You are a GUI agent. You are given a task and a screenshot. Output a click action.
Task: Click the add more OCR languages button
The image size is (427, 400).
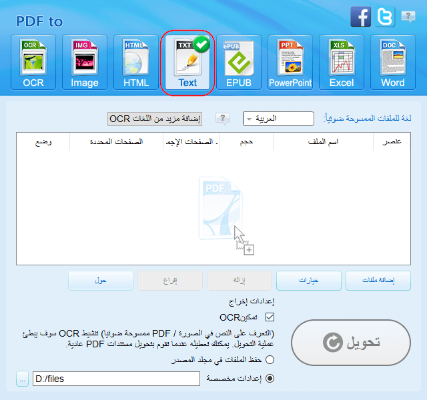point(155,119)
